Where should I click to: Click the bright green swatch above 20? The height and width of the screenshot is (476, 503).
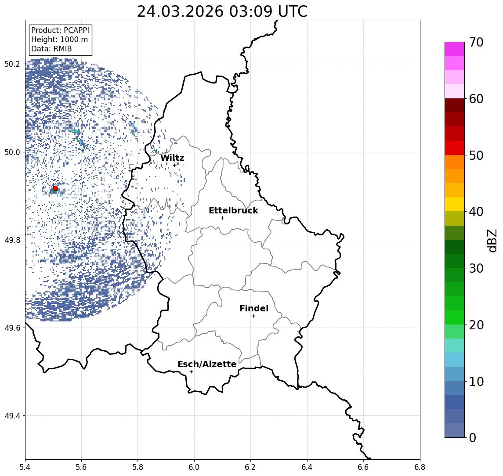click(x=455, y=317)
